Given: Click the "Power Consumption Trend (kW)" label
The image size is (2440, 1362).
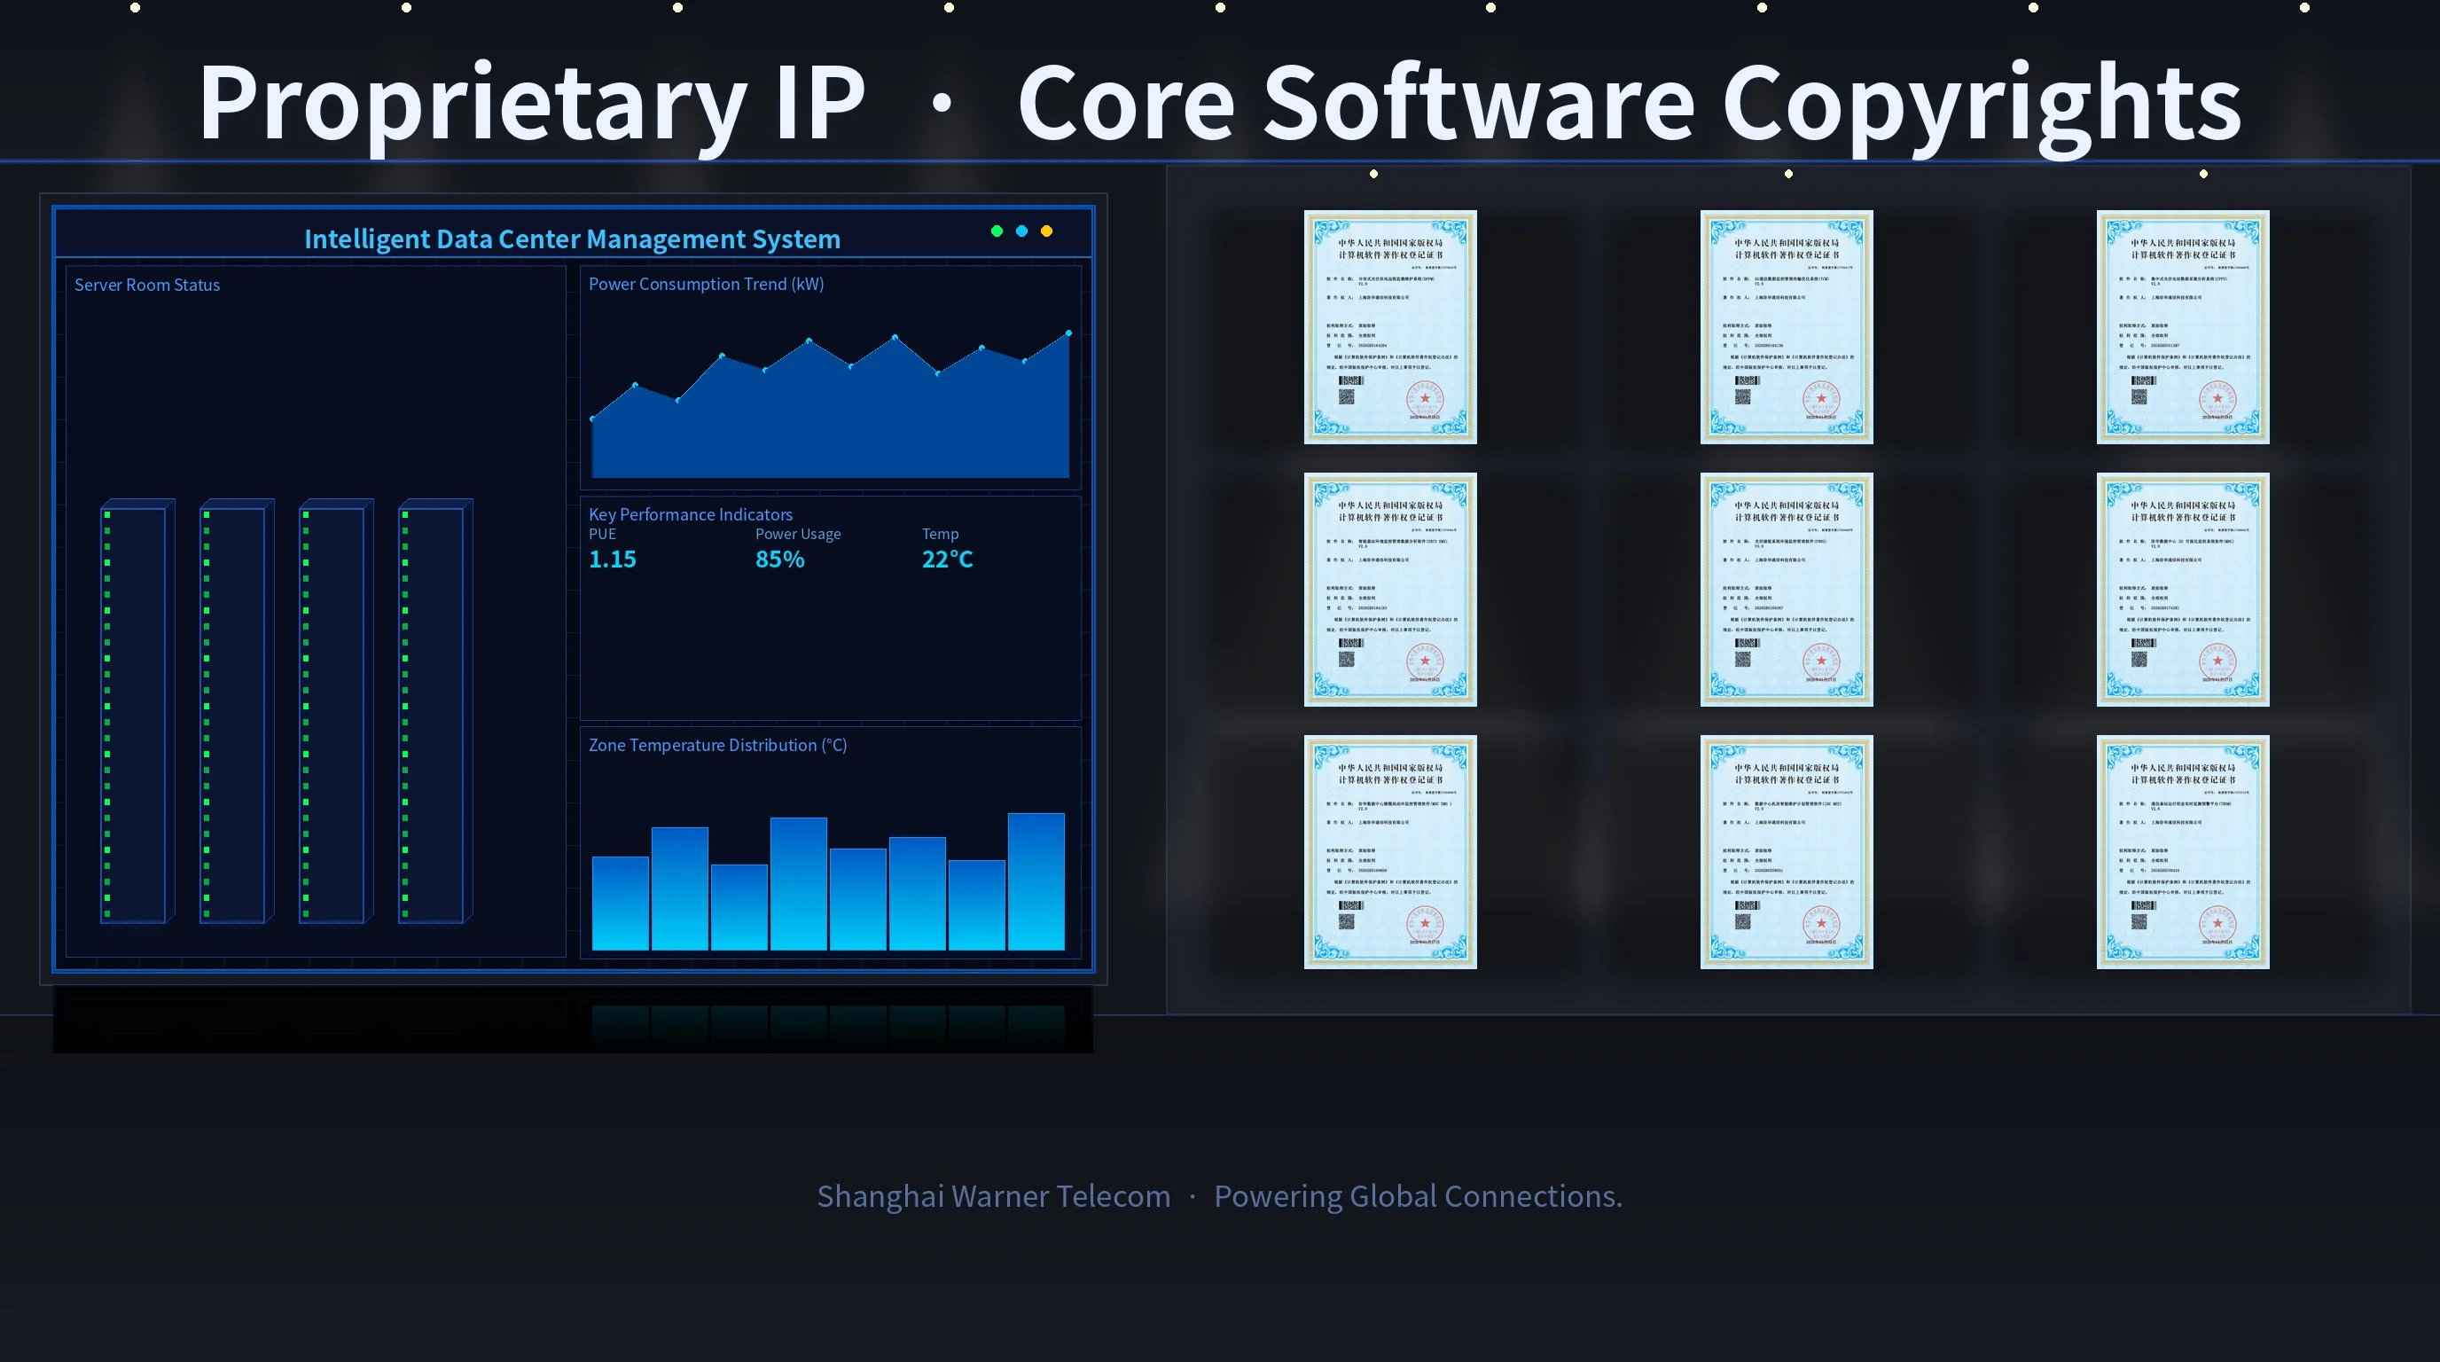Looking at the screenshot, I should [706, 284].
